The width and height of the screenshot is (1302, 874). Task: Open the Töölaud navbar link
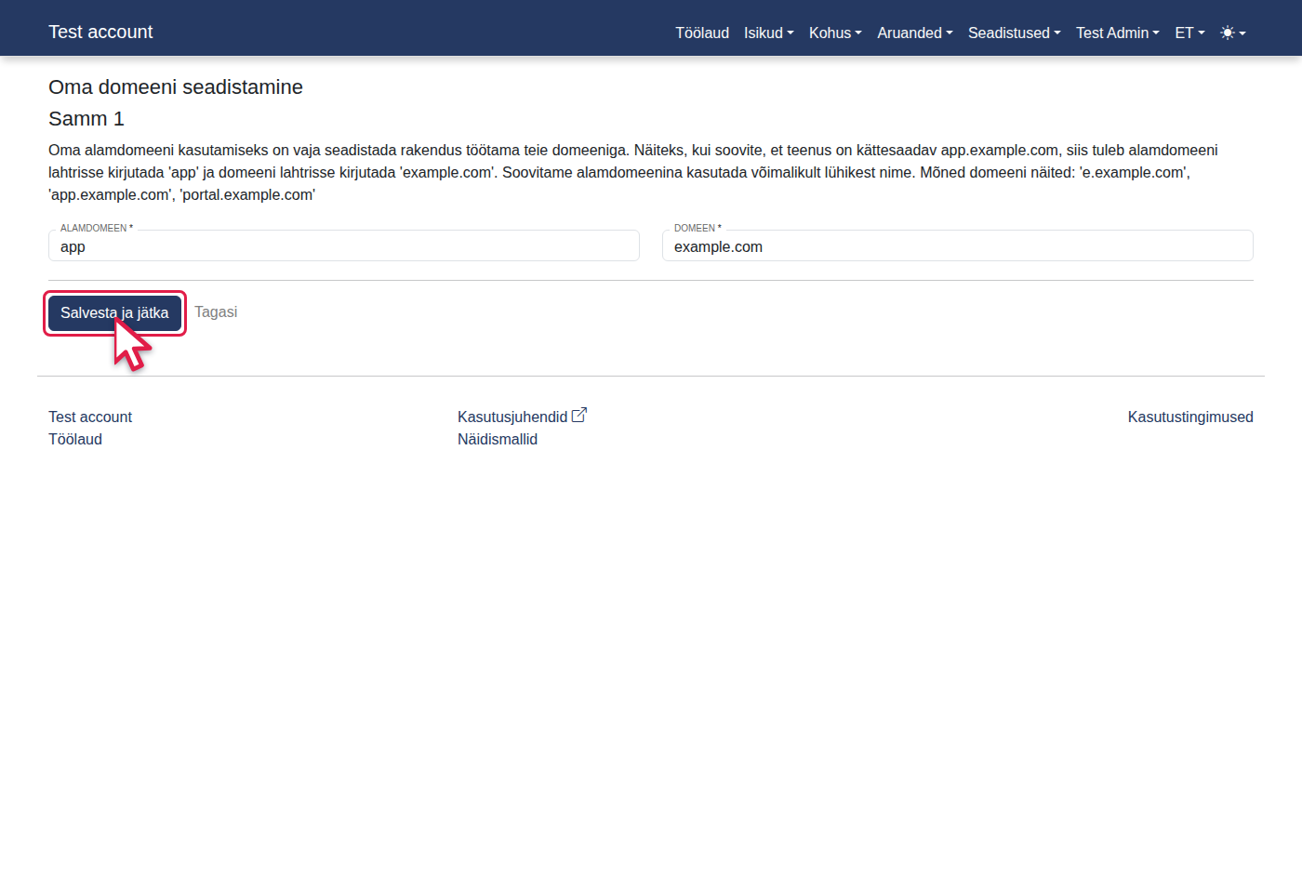click(702, 33)
